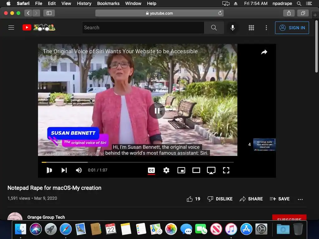The width and height of the screenshot is (319, 239).
Task: Click the search magnifier button
Action: (x=214, y=28)
